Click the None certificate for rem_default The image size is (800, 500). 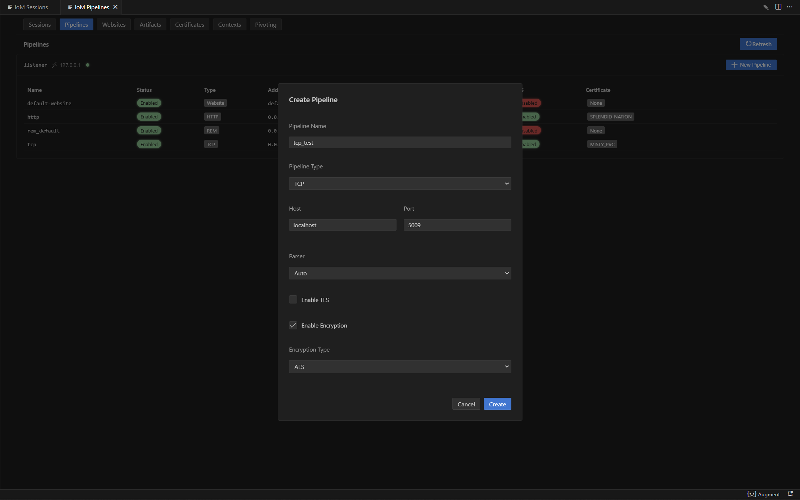tap(596, 131)
